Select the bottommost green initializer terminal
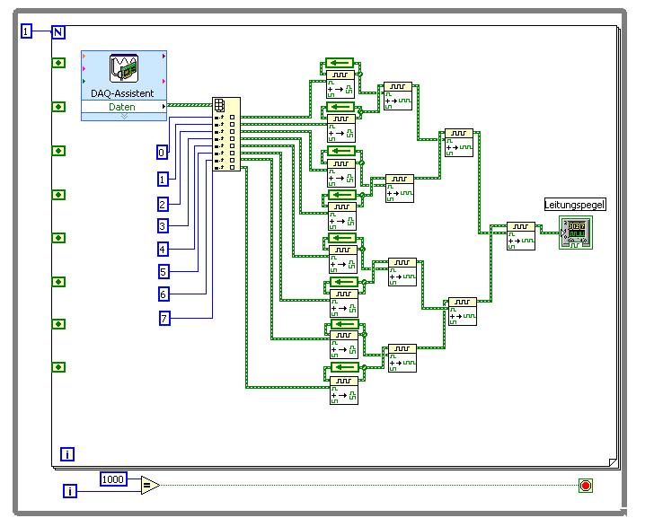This screenshot has width=654, height=518. 58,367
